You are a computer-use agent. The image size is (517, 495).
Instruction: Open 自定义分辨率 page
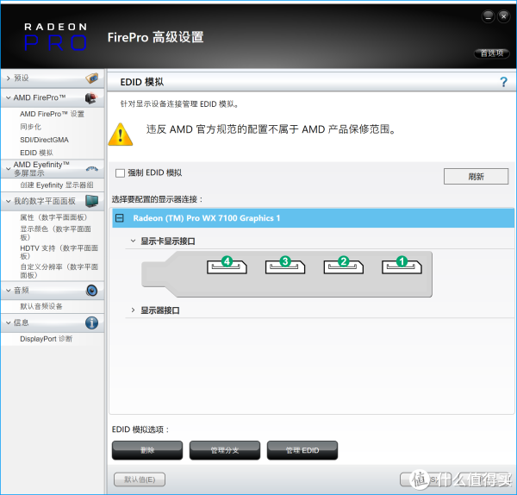(59, 271)
